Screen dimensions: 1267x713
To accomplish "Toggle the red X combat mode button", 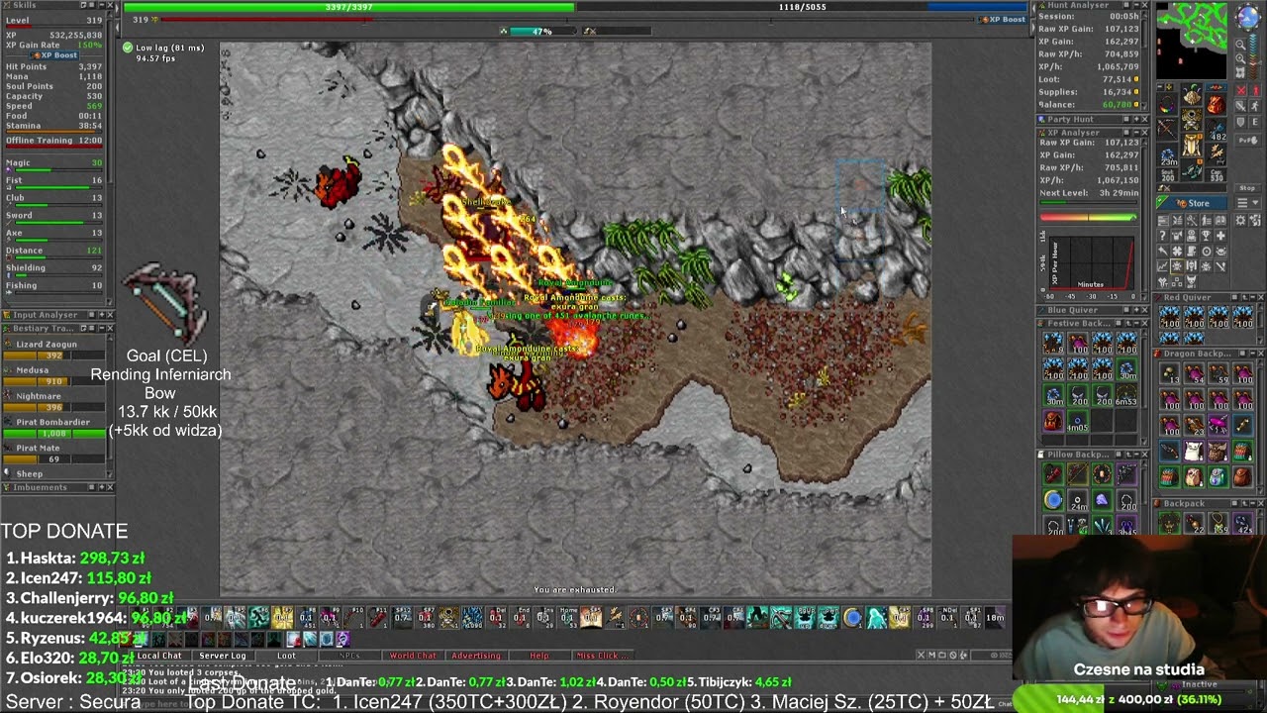I will (1241, 91).
